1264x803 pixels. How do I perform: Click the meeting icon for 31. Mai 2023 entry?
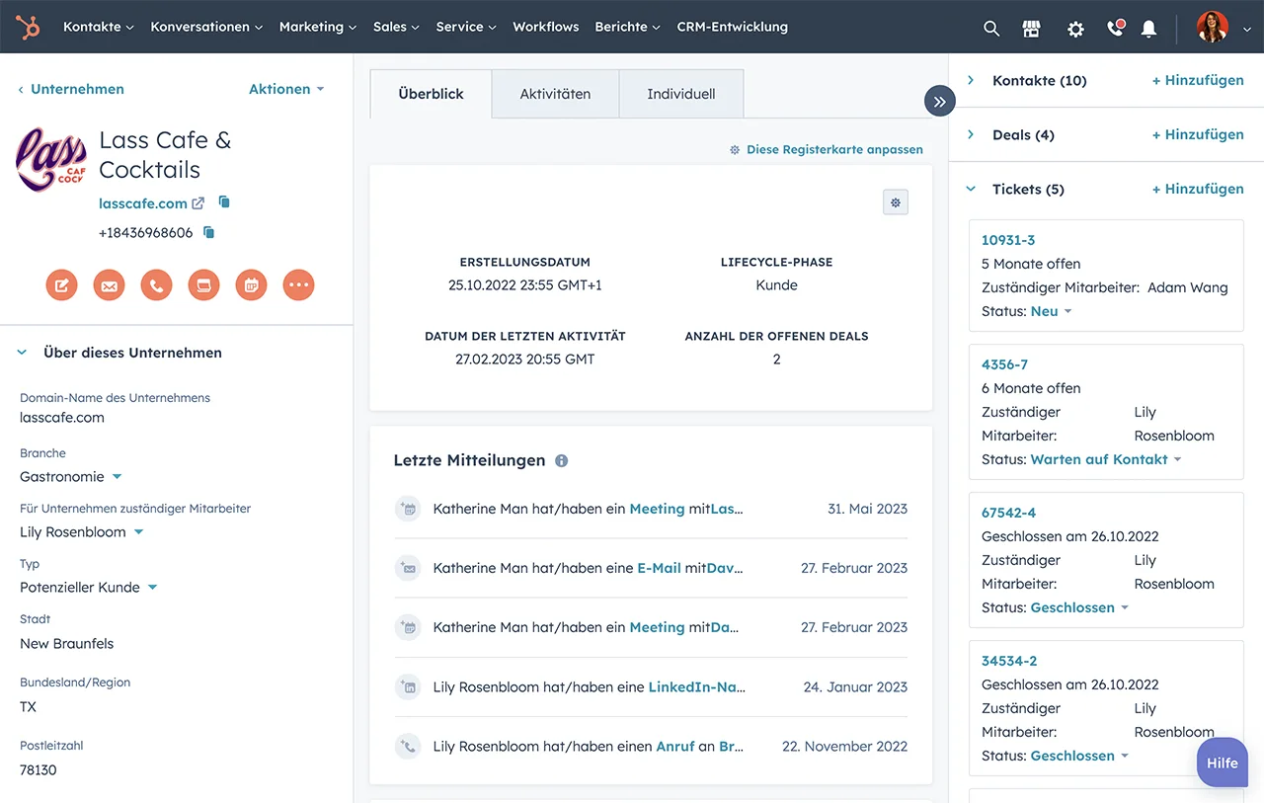[x=407, y=509]
